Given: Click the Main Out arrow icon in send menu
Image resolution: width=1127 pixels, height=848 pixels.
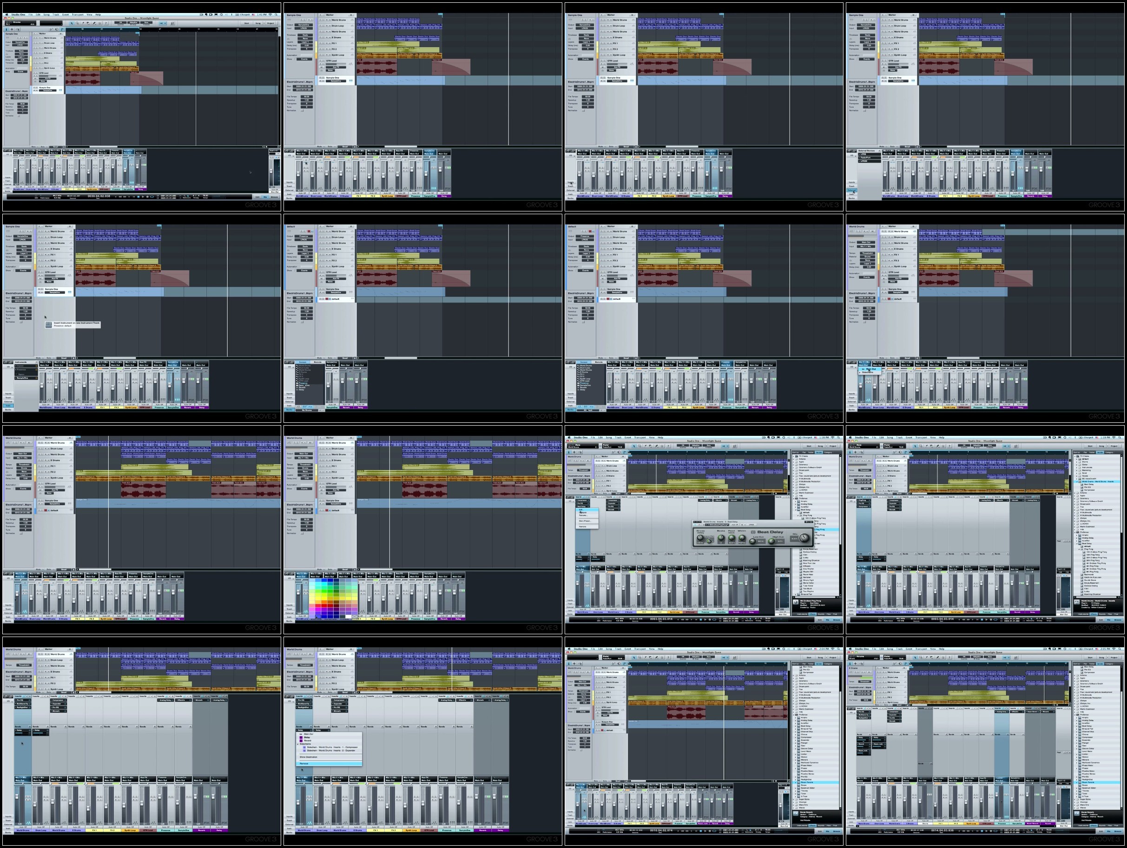Looking at the screenshot, I should click(x=301, y=735).
